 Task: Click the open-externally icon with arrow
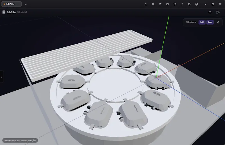(217, 12)
